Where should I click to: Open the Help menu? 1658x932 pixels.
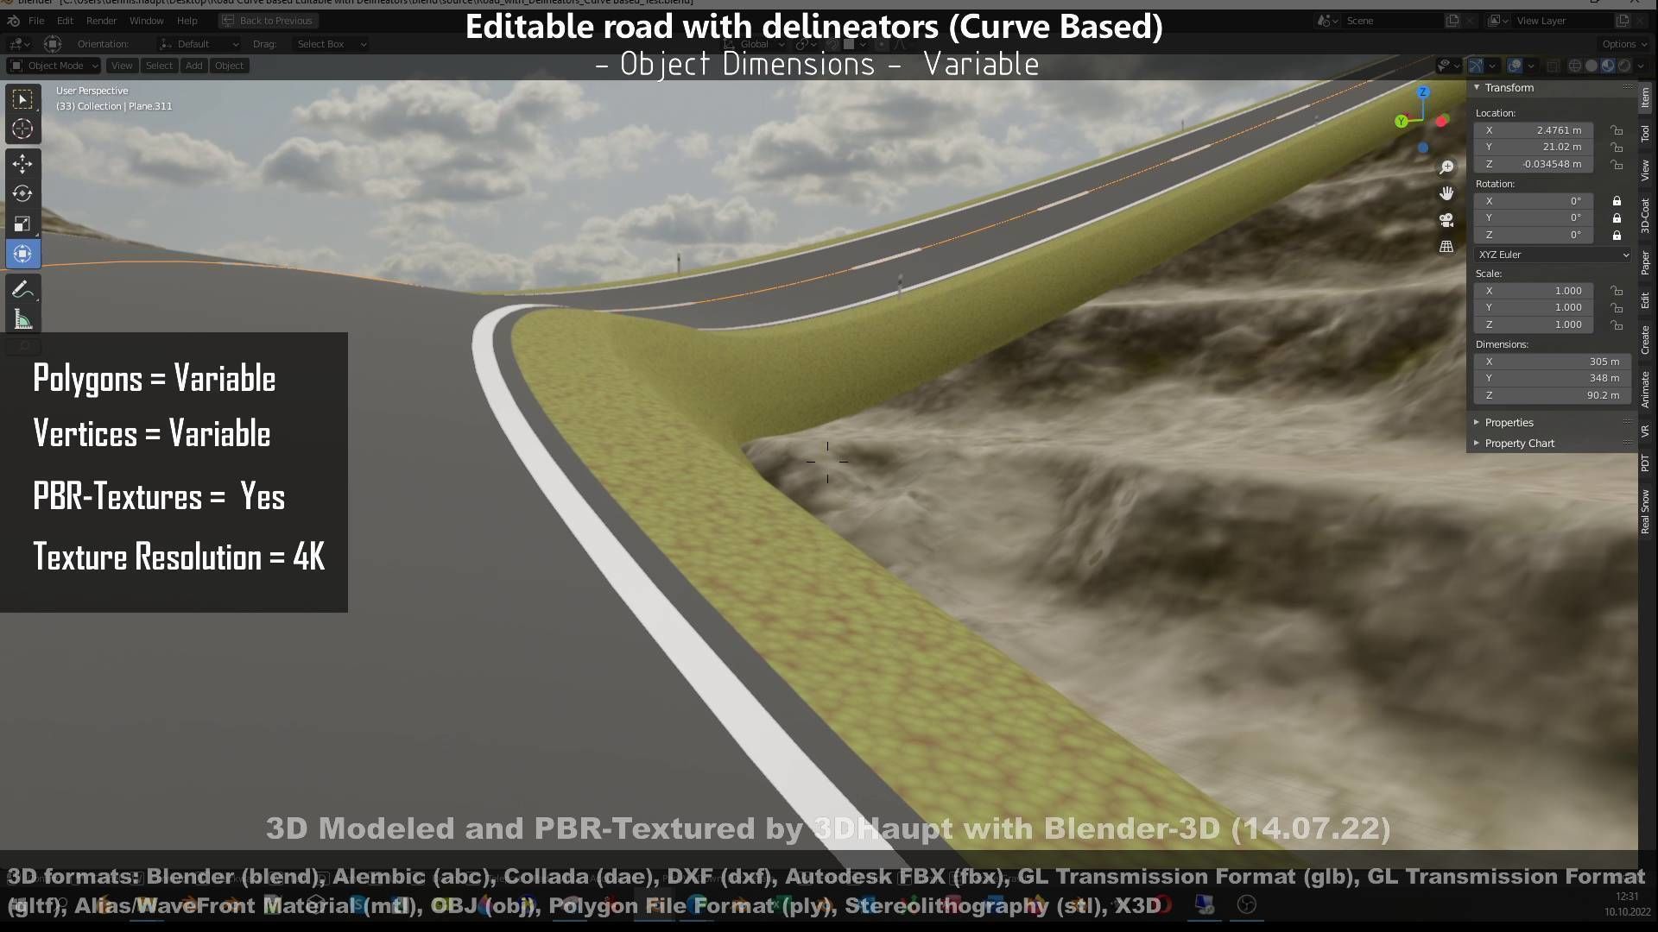point(187,21)
